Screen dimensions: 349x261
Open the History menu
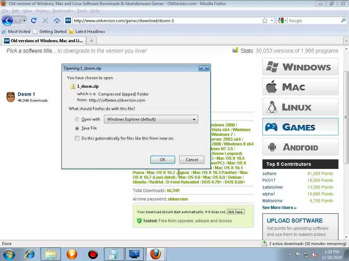42,11
